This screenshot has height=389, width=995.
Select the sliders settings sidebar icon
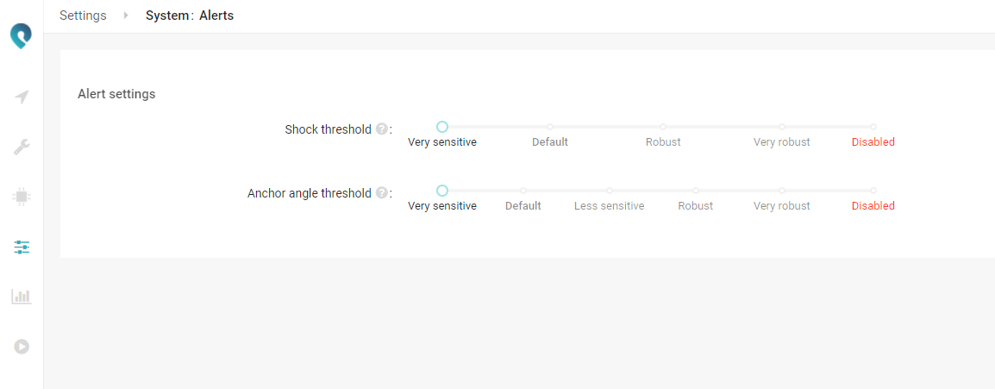[22, 248]
